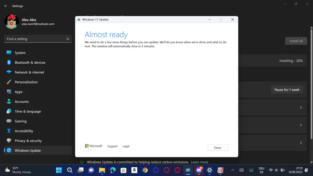This screenshot has height=176, width=313.
Task: Launch Microsoft Edge from the taskbar
Action: tap(113, 170)
